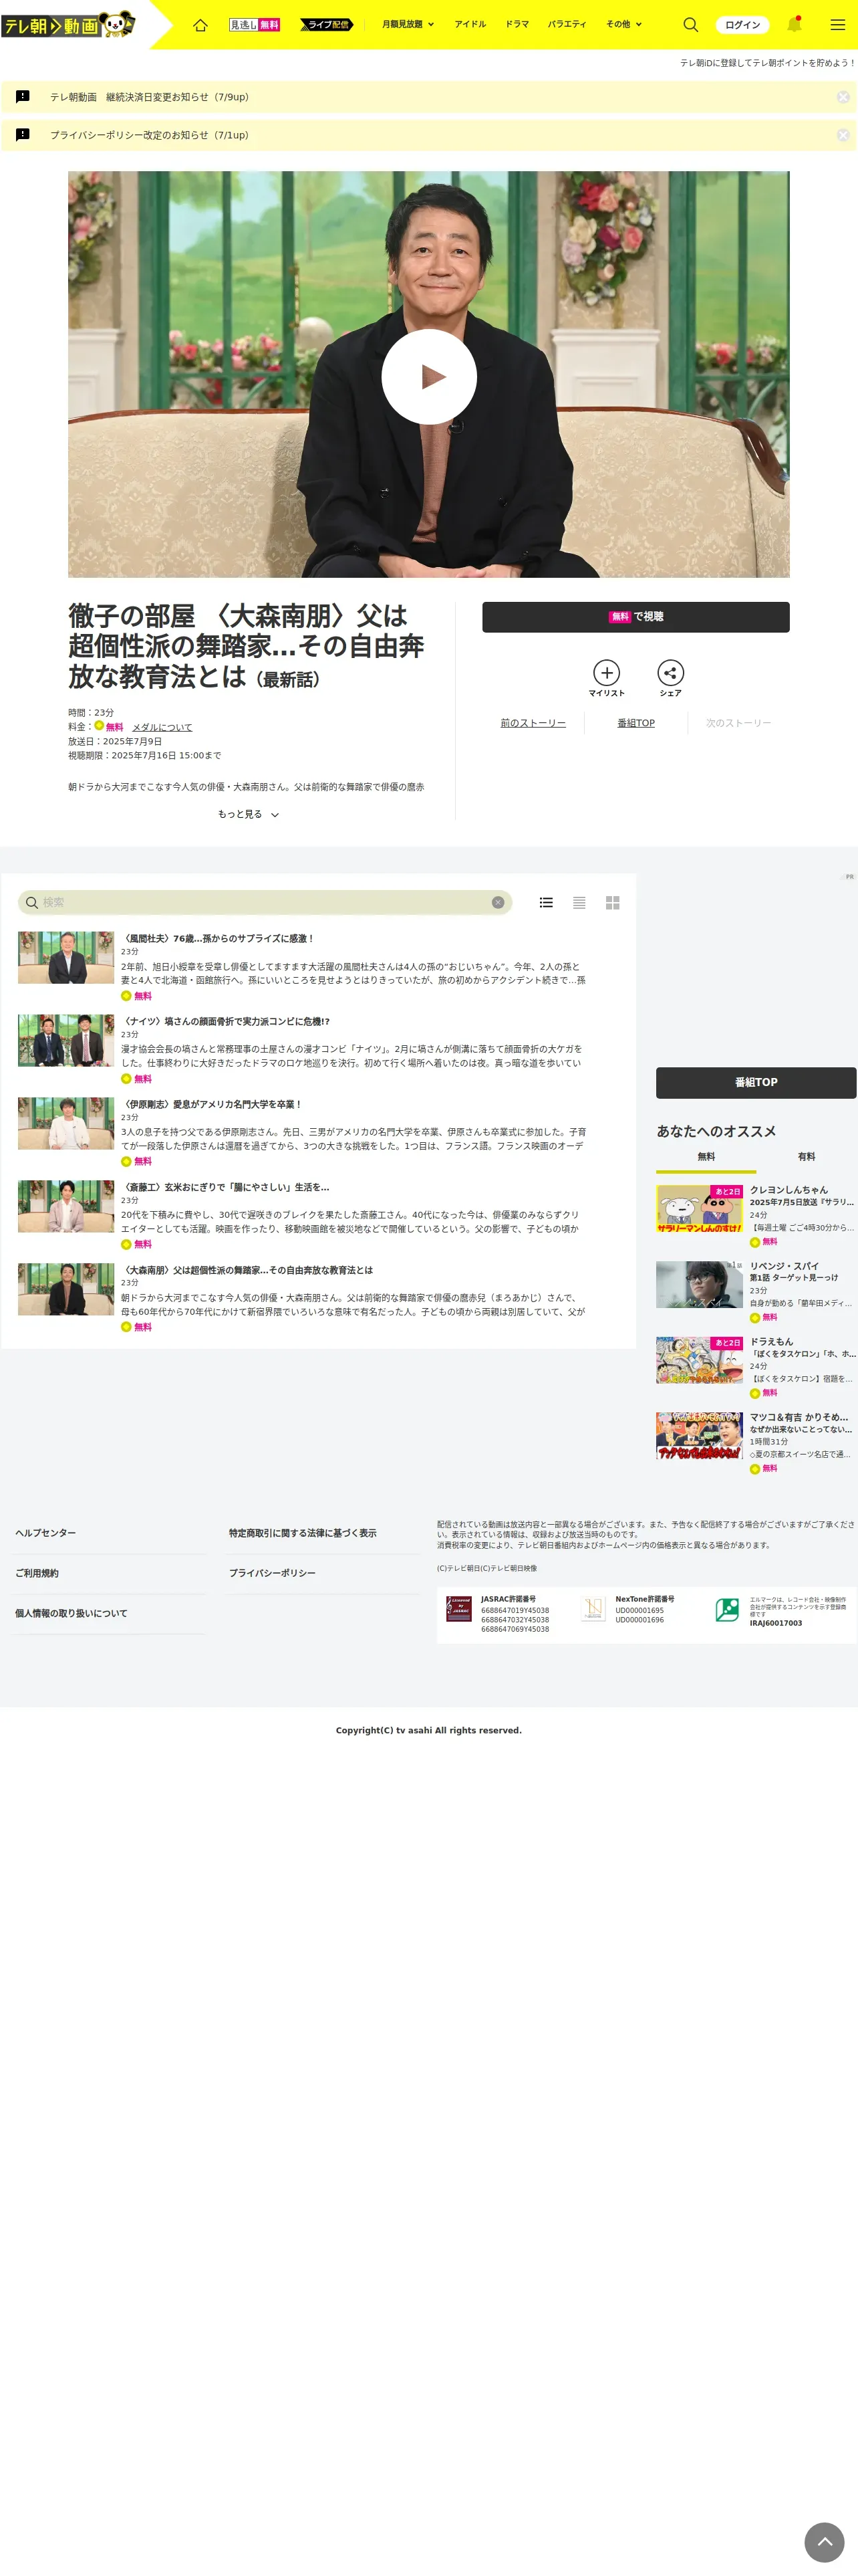Open the メダルについて link

pos(162,727)
